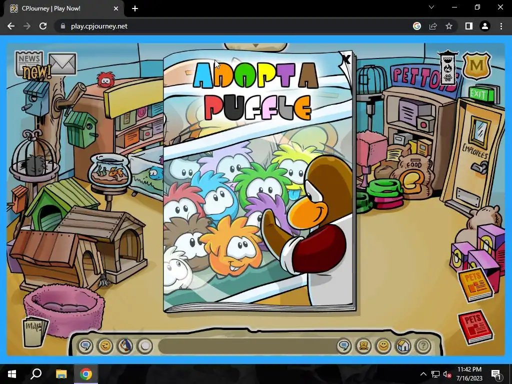Share this page icon
Screen dimensions: 512x384
tap(433, 26)
